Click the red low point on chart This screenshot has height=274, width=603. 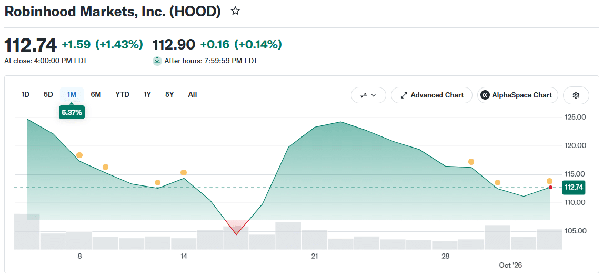point(236,234)
